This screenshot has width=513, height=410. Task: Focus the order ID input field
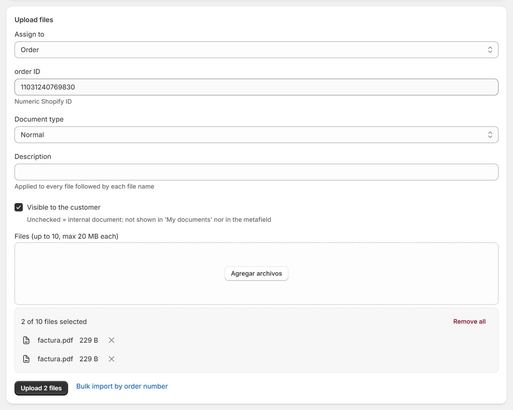click(x=256, y=87)
